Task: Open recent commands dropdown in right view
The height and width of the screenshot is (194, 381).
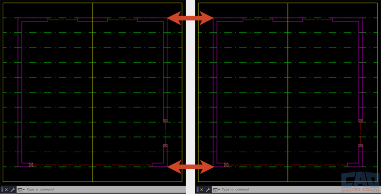Action: coord(216,190)
